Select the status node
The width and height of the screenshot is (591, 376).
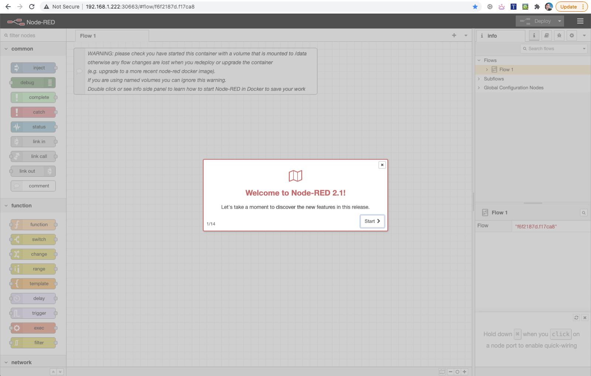tap(33, 127)
